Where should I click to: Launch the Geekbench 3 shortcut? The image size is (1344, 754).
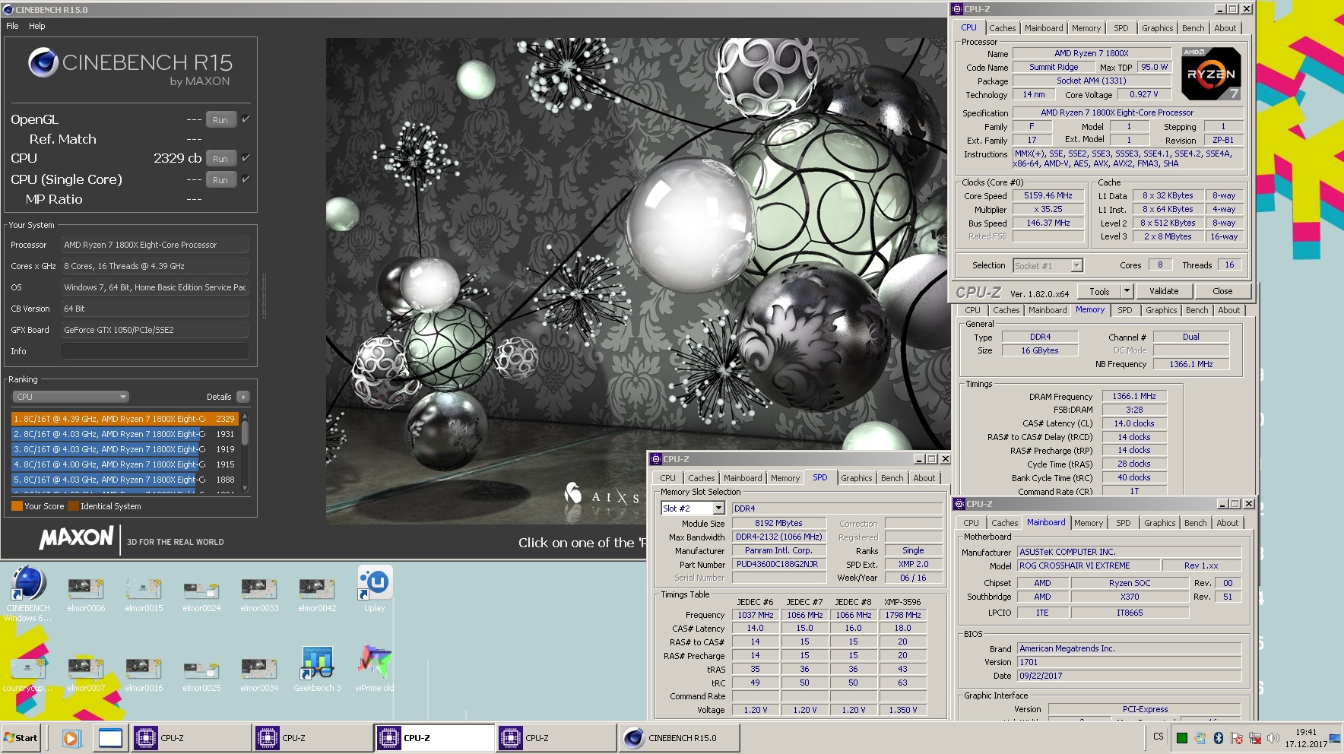point(317,669)
